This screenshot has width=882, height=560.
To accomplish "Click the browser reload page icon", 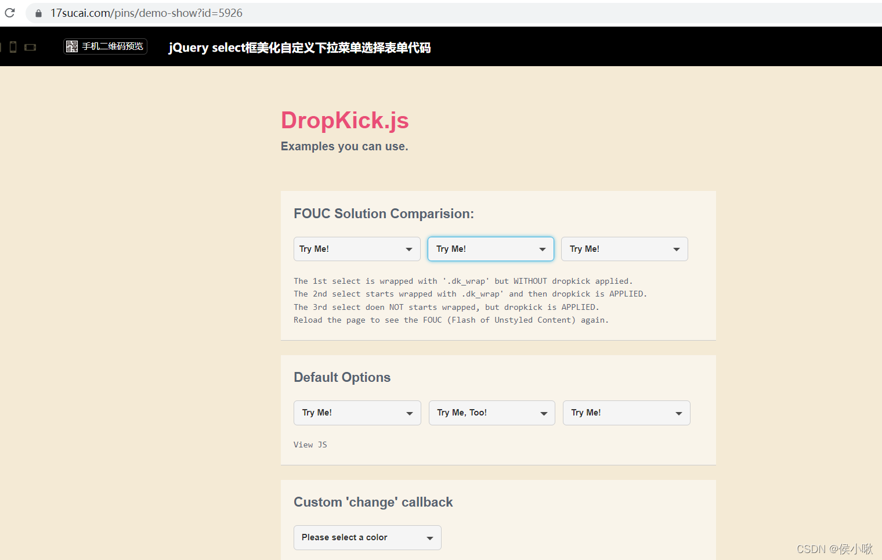I will pyautogui.click(x=10, y=13).
